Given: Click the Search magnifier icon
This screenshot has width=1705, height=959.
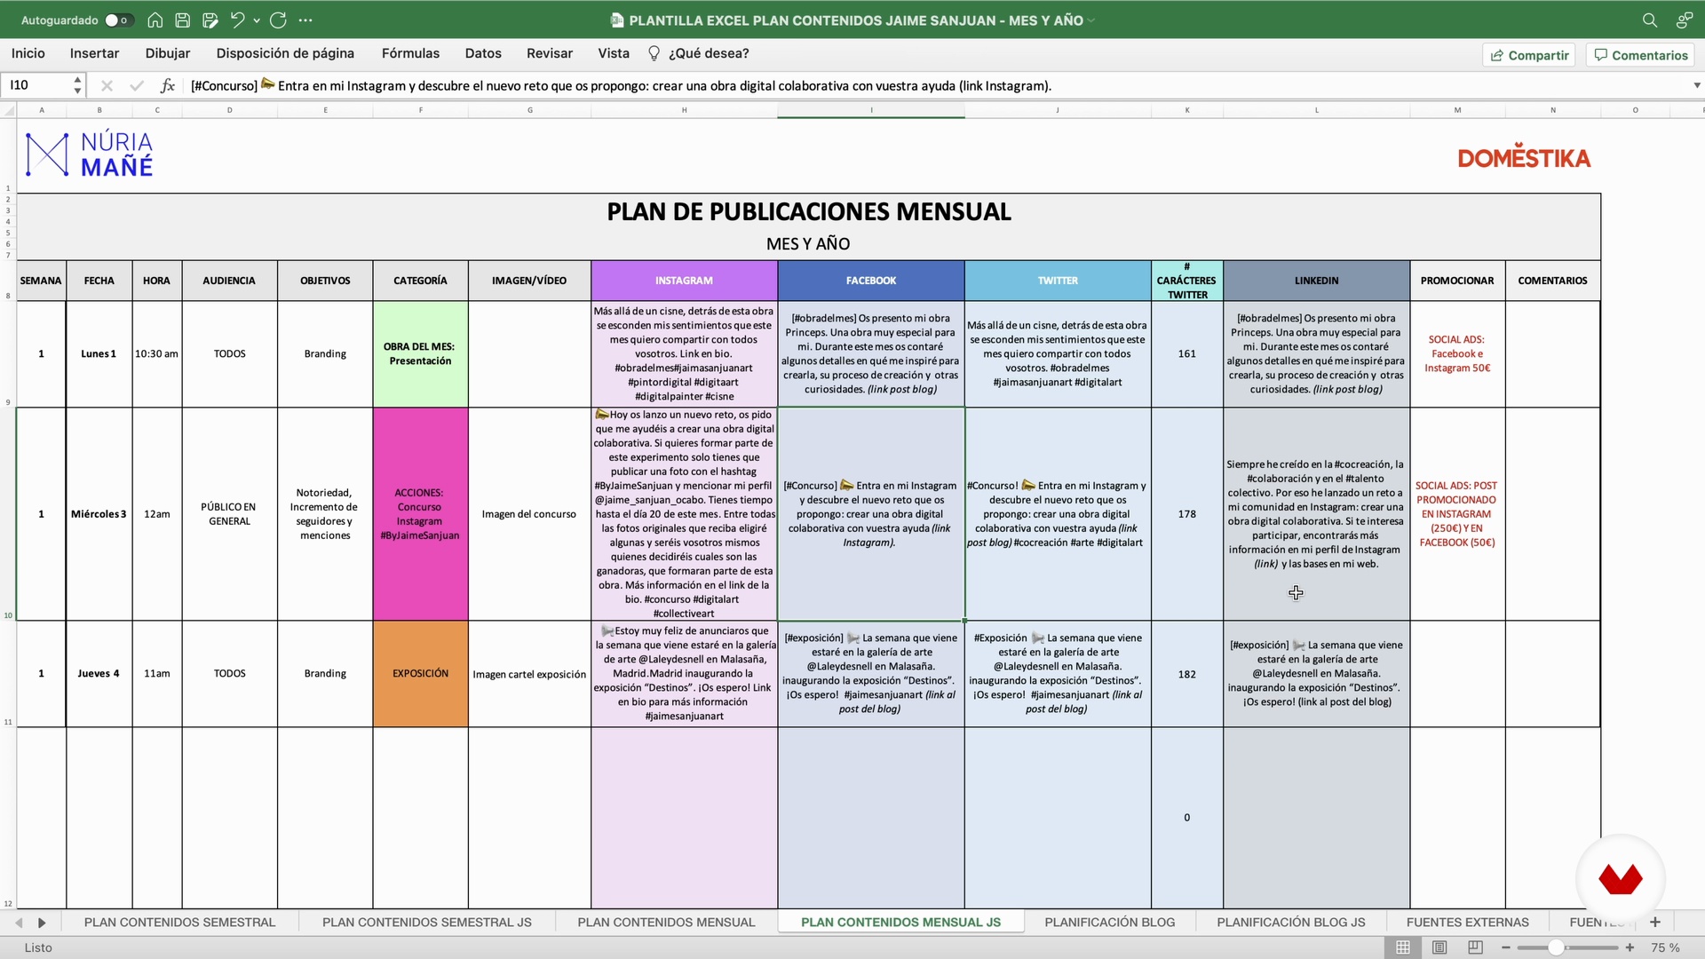Looking at the screenshot, I should pos(1649,20).
